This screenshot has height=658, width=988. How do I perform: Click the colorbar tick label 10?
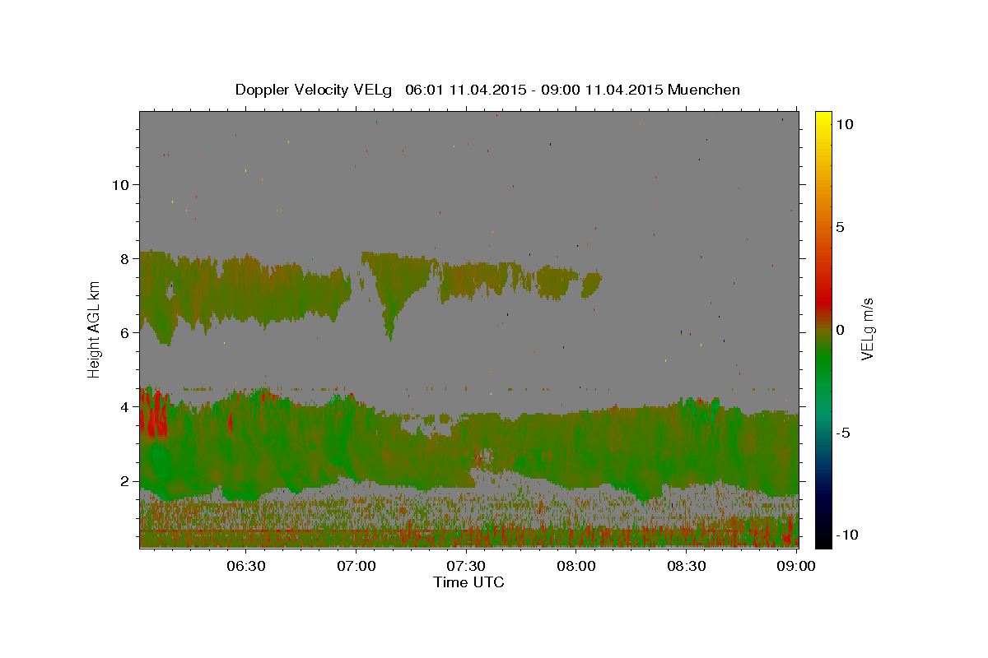pyautogui.click(x=844, y=123)
